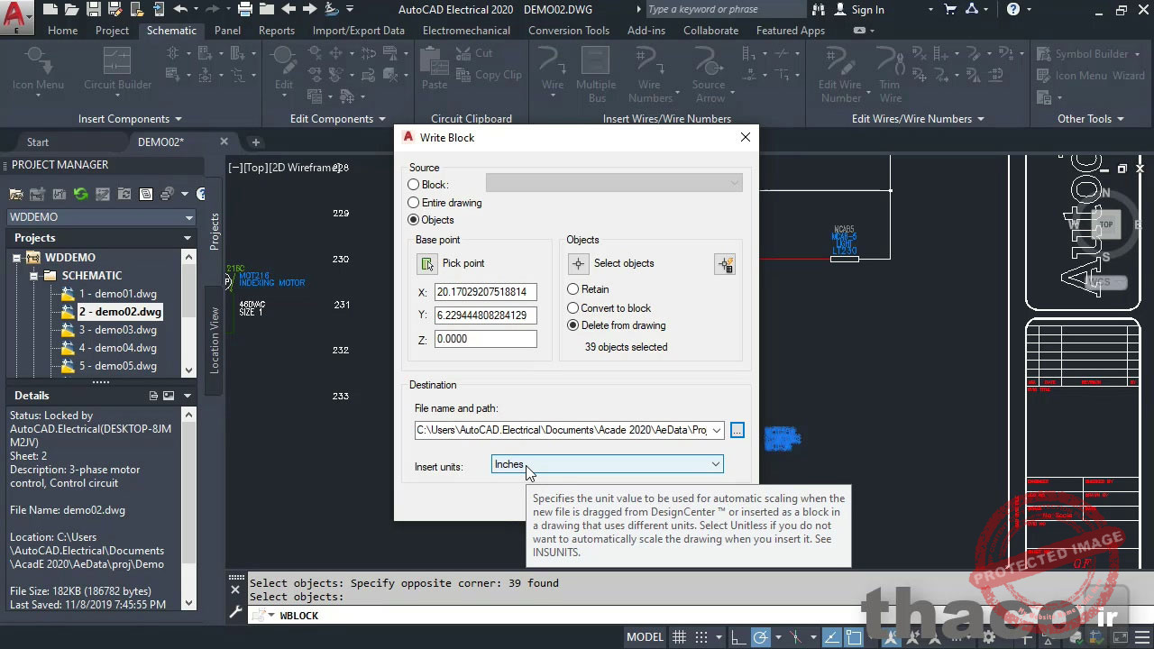Click Sign In in the title bar
The image size is (1154, 649).
point(866,10)
